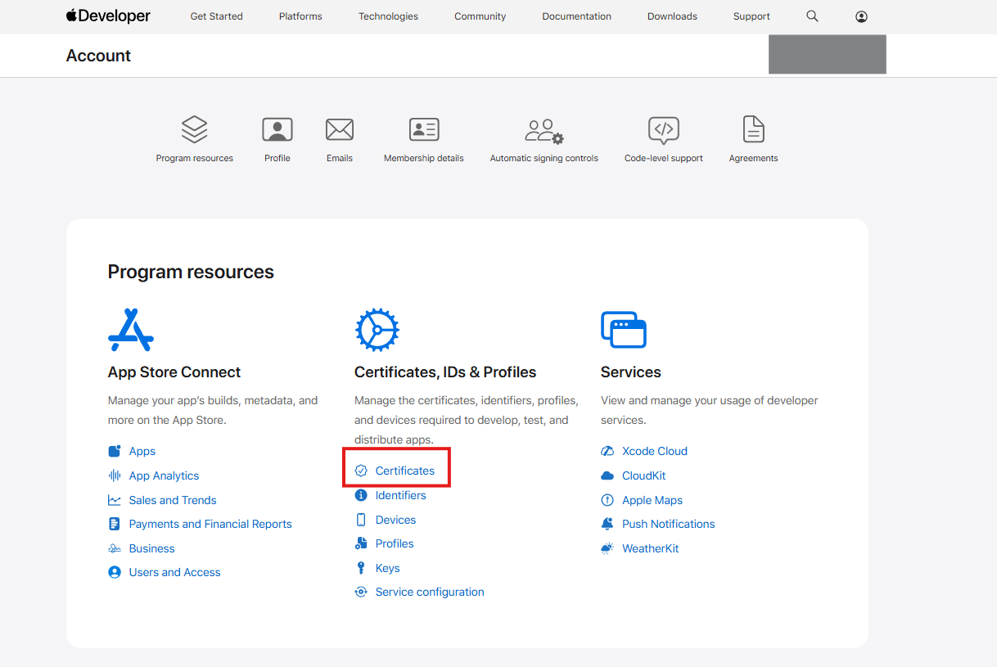Viewport: 997px width, 667px height.
Task: Click the icon beside Business link
Action: tap(115, 548)
